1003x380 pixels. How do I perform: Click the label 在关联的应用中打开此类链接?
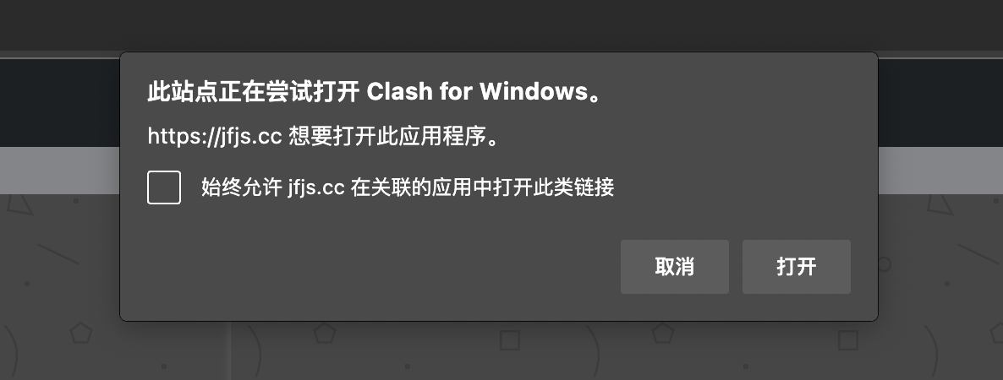[x=482, y=187]
